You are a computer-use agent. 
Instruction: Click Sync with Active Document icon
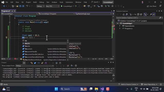point(135,15)
